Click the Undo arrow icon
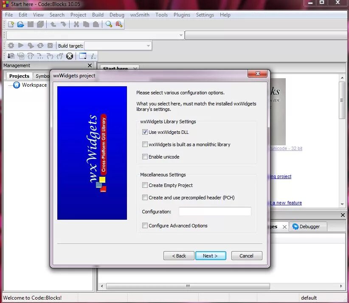 tap(53, 24)
